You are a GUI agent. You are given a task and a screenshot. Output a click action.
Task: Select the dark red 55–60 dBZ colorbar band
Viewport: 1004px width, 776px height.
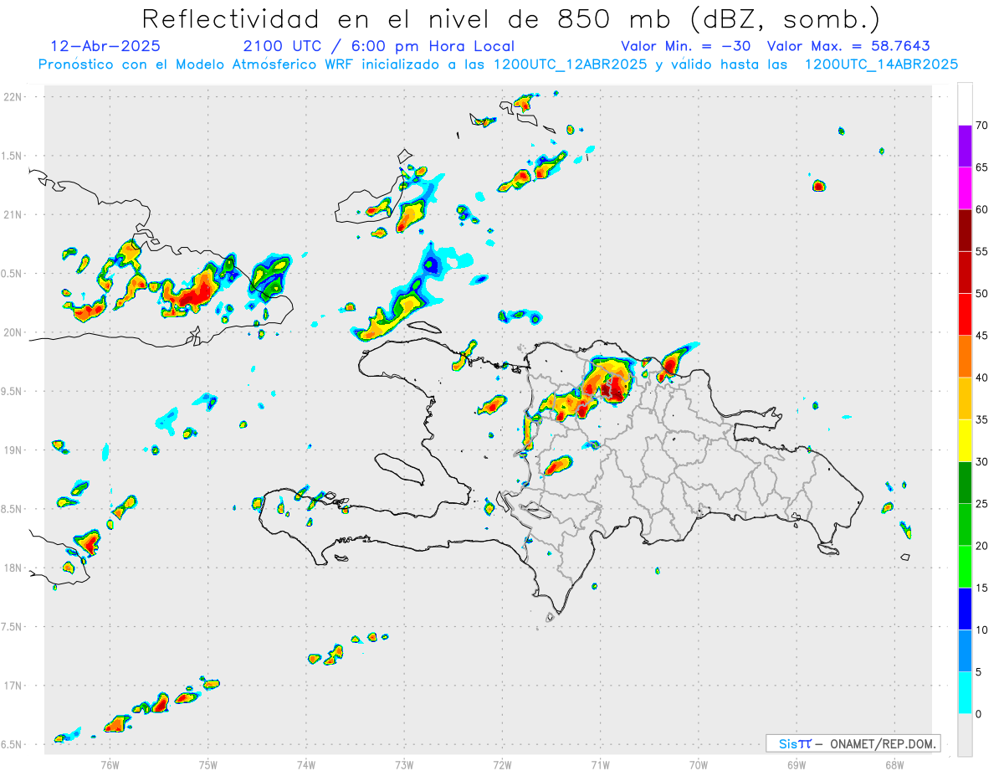(965, 230)
